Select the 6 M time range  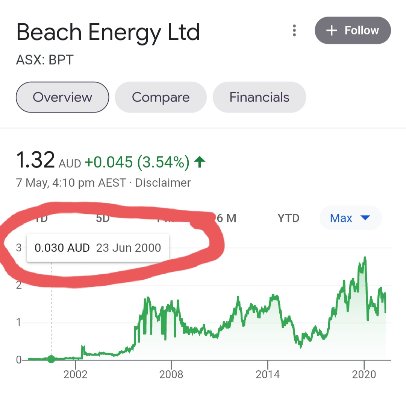coord(226,218)
